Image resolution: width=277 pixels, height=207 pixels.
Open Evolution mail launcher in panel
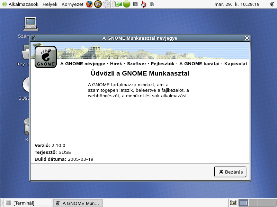98,4
